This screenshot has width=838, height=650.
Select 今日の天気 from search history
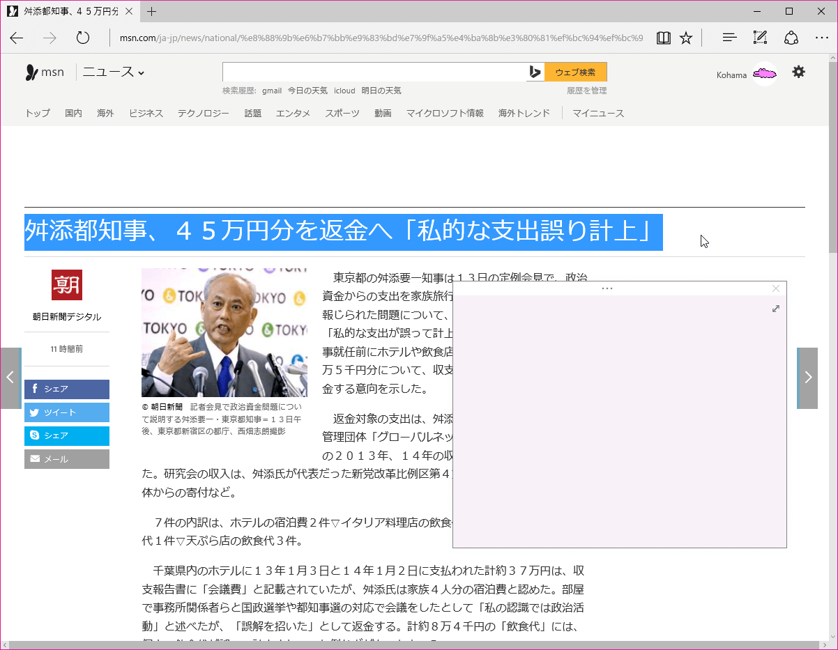click(x=307, y=91)
